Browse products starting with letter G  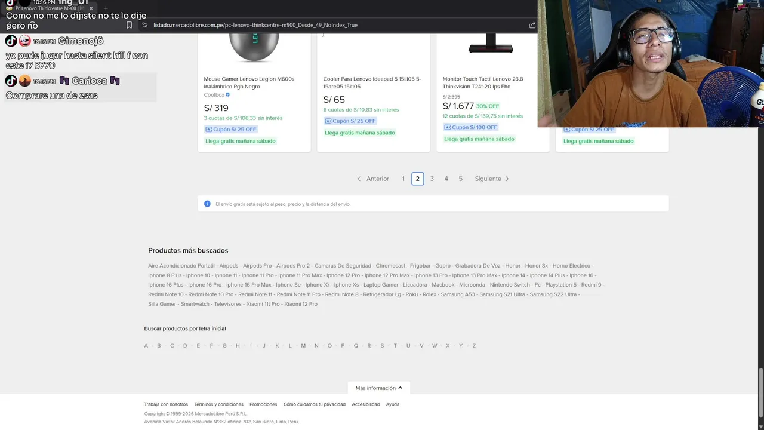click(x=224, y=346)
